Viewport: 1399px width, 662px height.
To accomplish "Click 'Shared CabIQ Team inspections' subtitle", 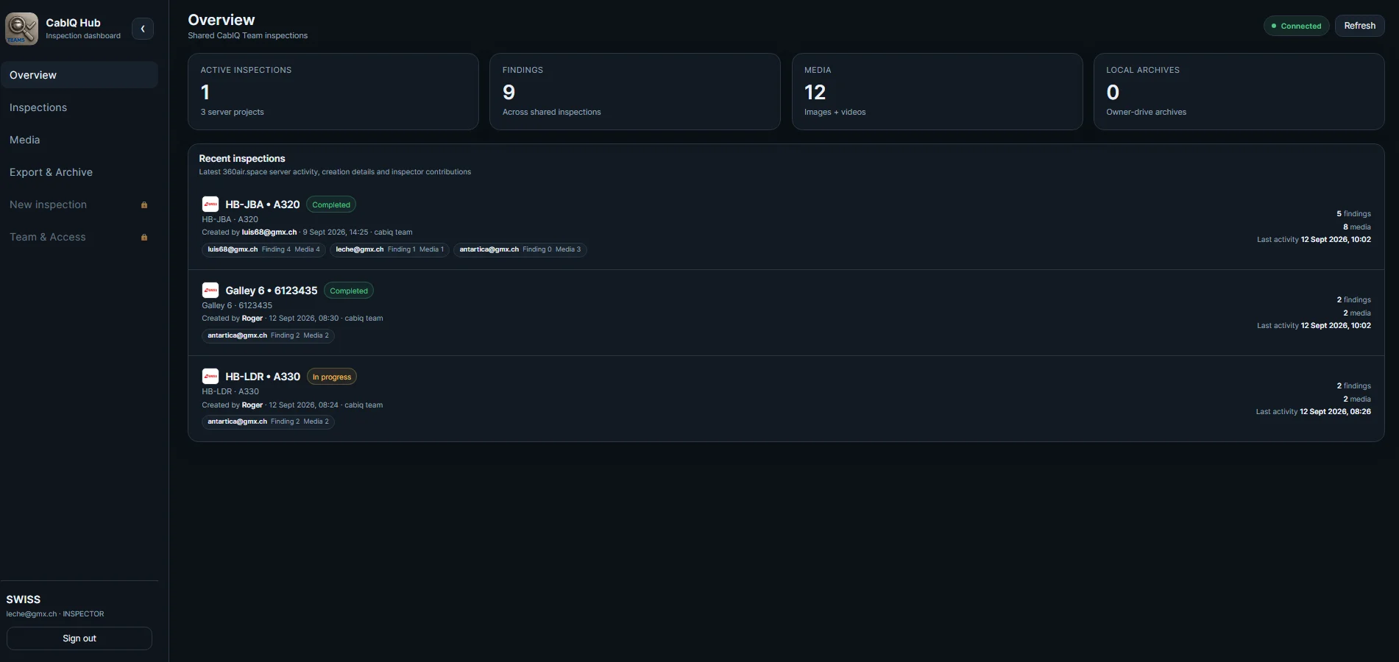I will tap(247, 35).
